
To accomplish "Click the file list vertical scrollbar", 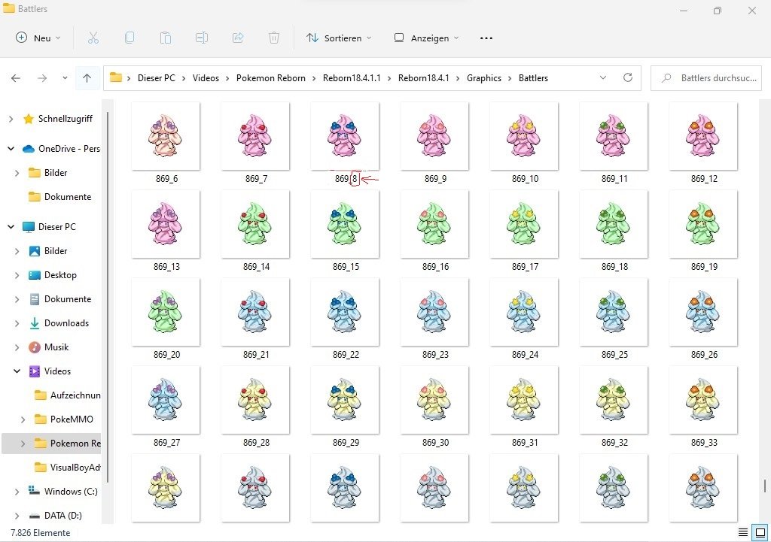I will tap(765, 486).
